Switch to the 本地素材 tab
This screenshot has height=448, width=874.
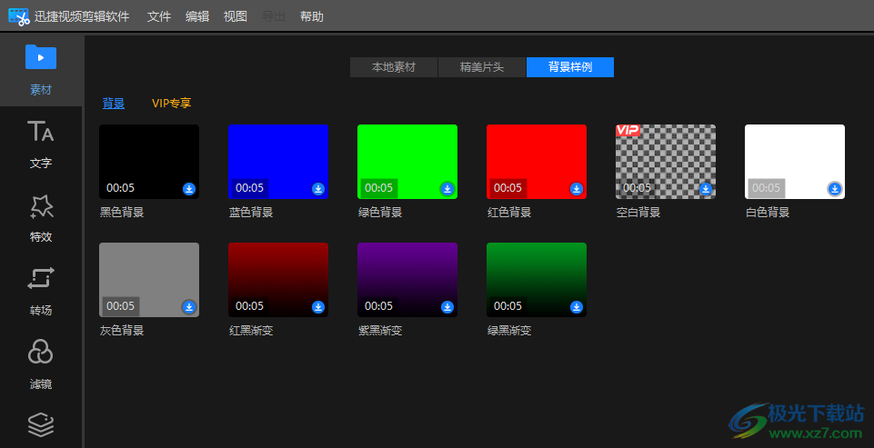(394, 67)
